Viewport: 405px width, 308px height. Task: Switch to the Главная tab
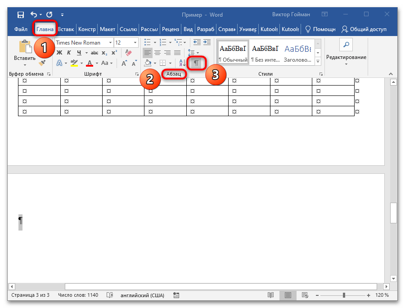tap(45, 29)
